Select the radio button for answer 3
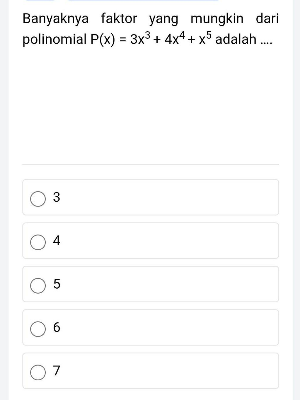 point(38,199)
